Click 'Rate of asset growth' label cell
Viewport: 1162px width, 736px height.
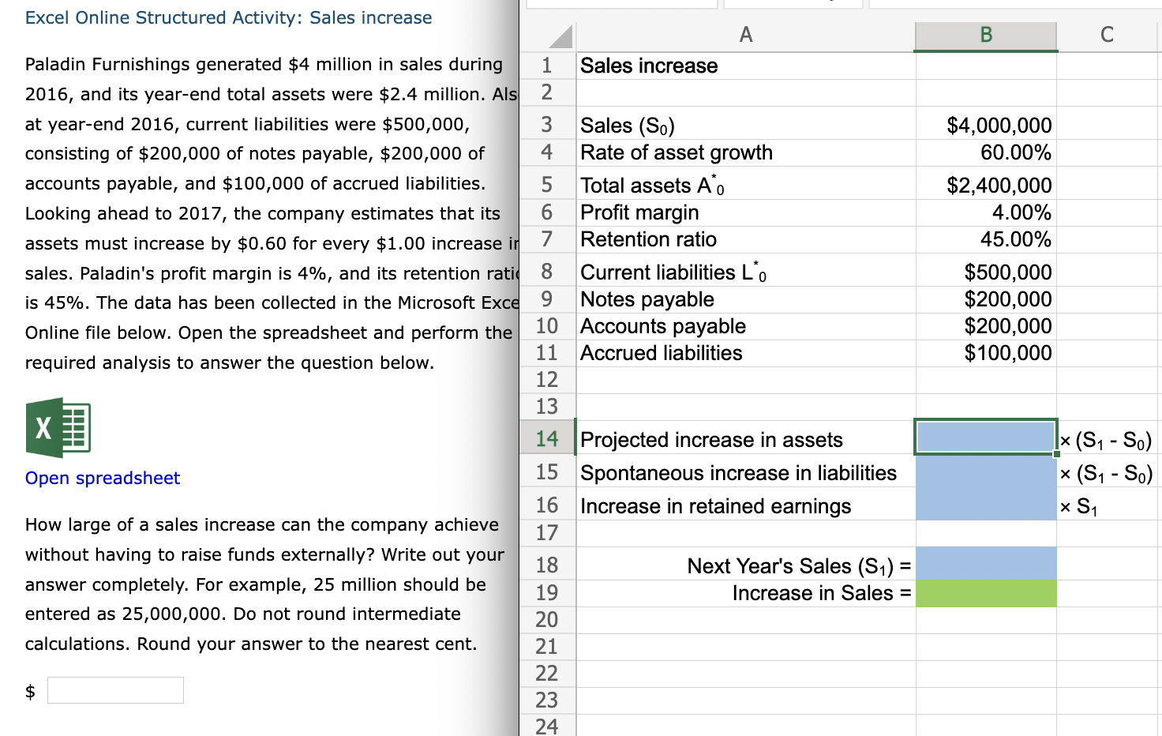746,152
